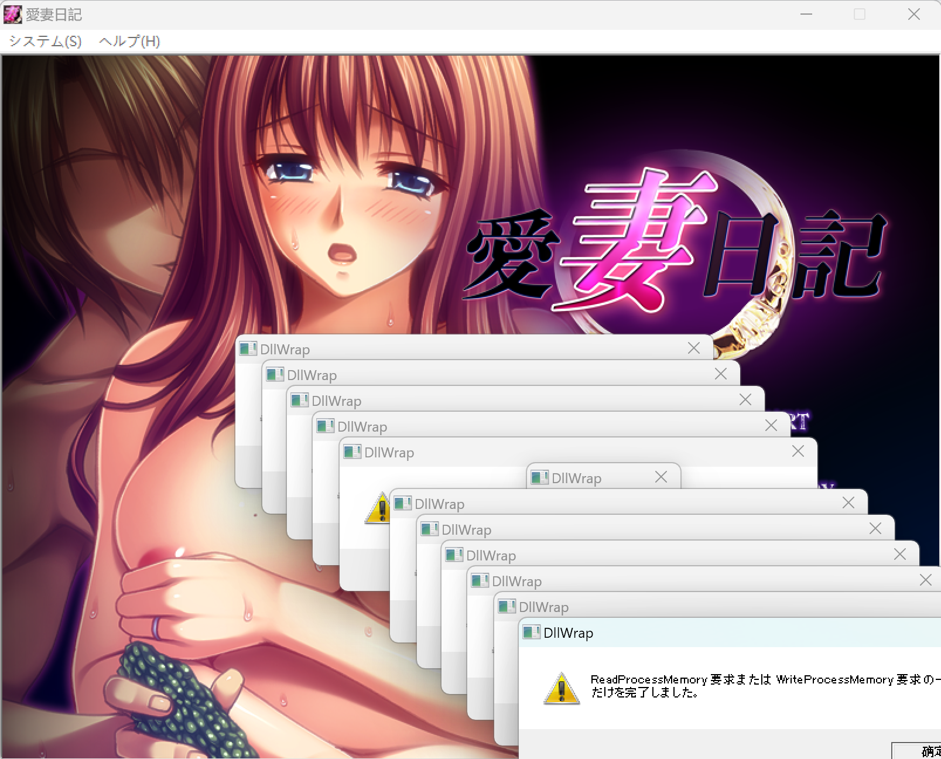Close the 愛妻日記 main window
The width and height of the screenshot is (941, 759).
(x=913, y=15)
